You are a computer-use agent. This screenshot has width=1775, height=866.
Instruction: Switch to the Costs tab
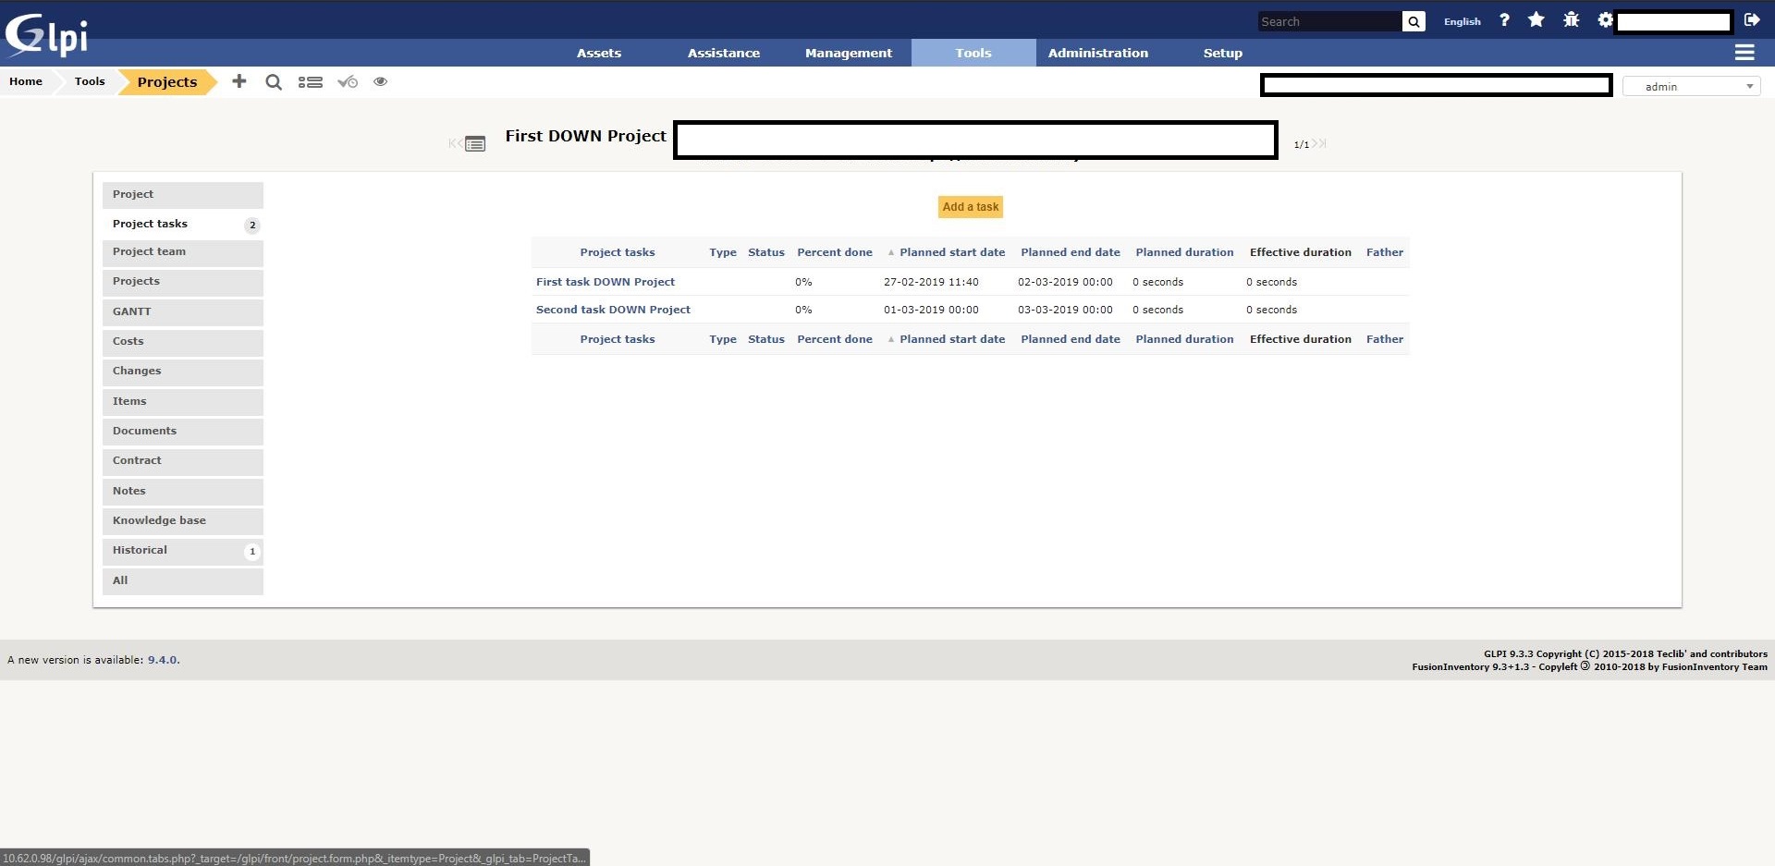[x=183, y=342]
